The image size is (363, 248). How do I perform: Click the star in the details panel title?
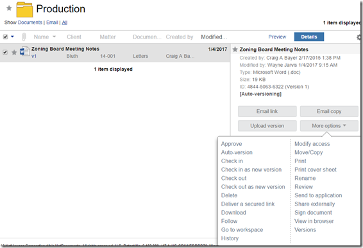pyautogui.click(x=235, y=49)
